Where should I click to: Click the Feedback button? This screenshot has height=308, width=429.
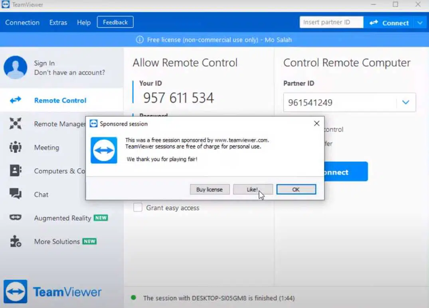115,22
